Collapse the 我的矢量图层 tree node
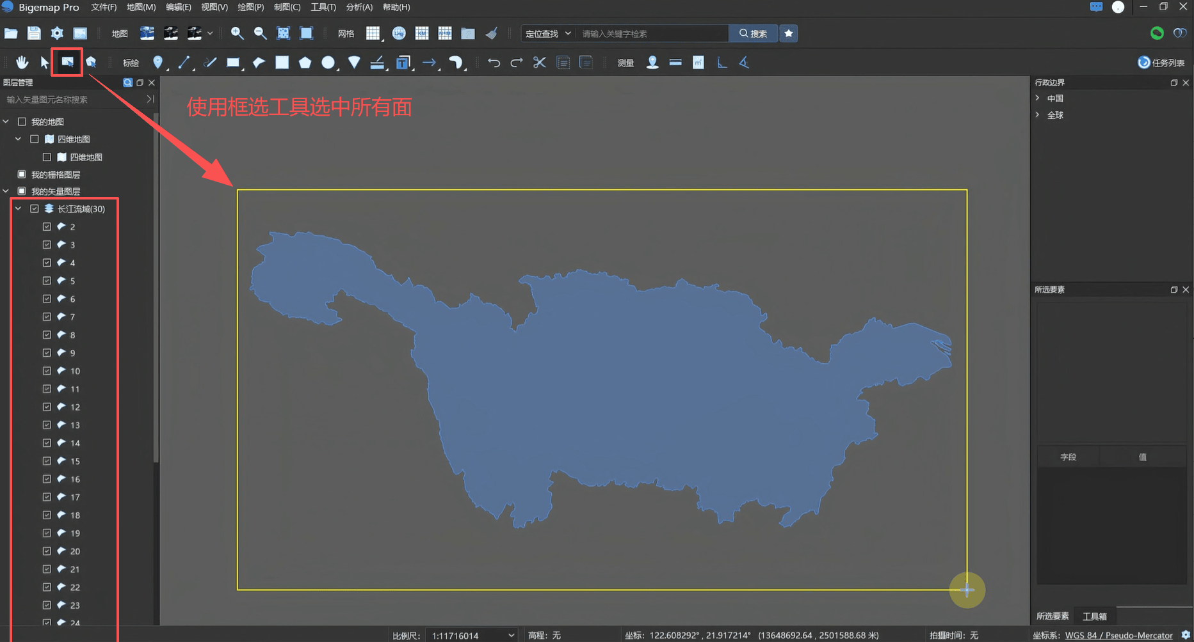 tap(6, 191)
